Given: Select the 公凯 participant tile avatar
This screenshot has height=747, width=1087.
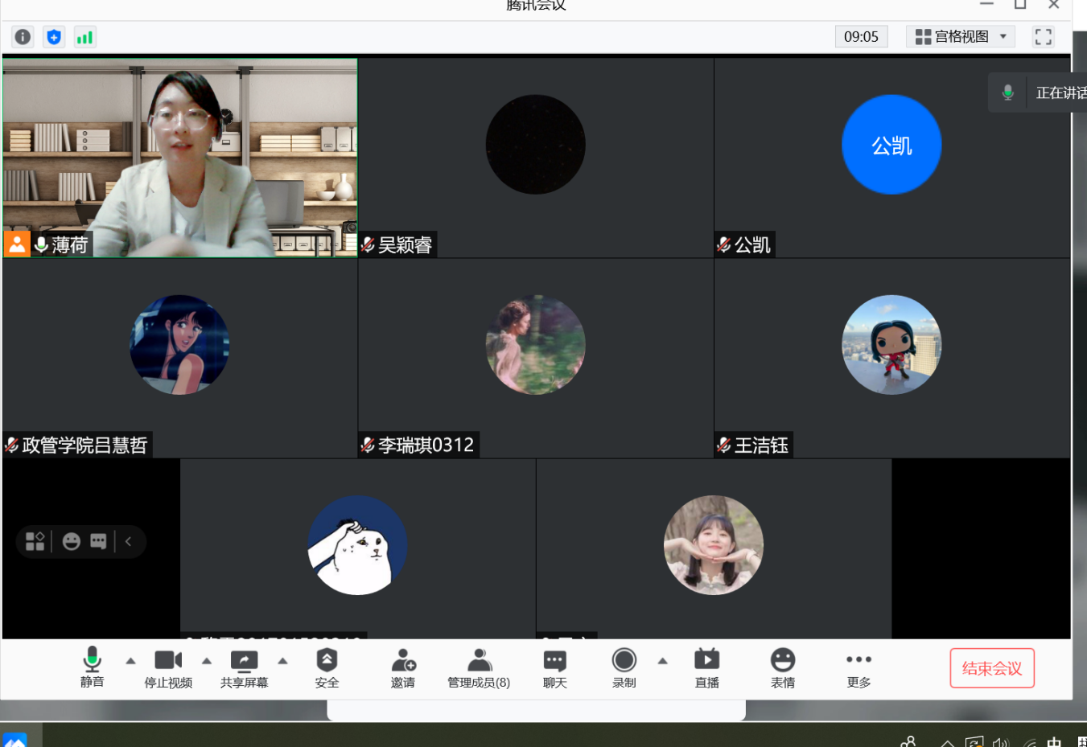Looking at the screenshot, I should tap(891, 145).
